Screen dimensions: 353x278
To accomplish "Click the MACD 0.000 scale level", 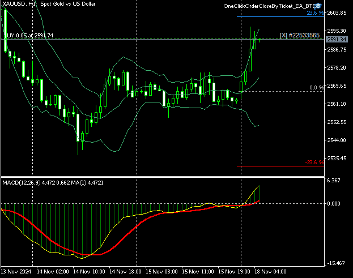I will 334,204.
